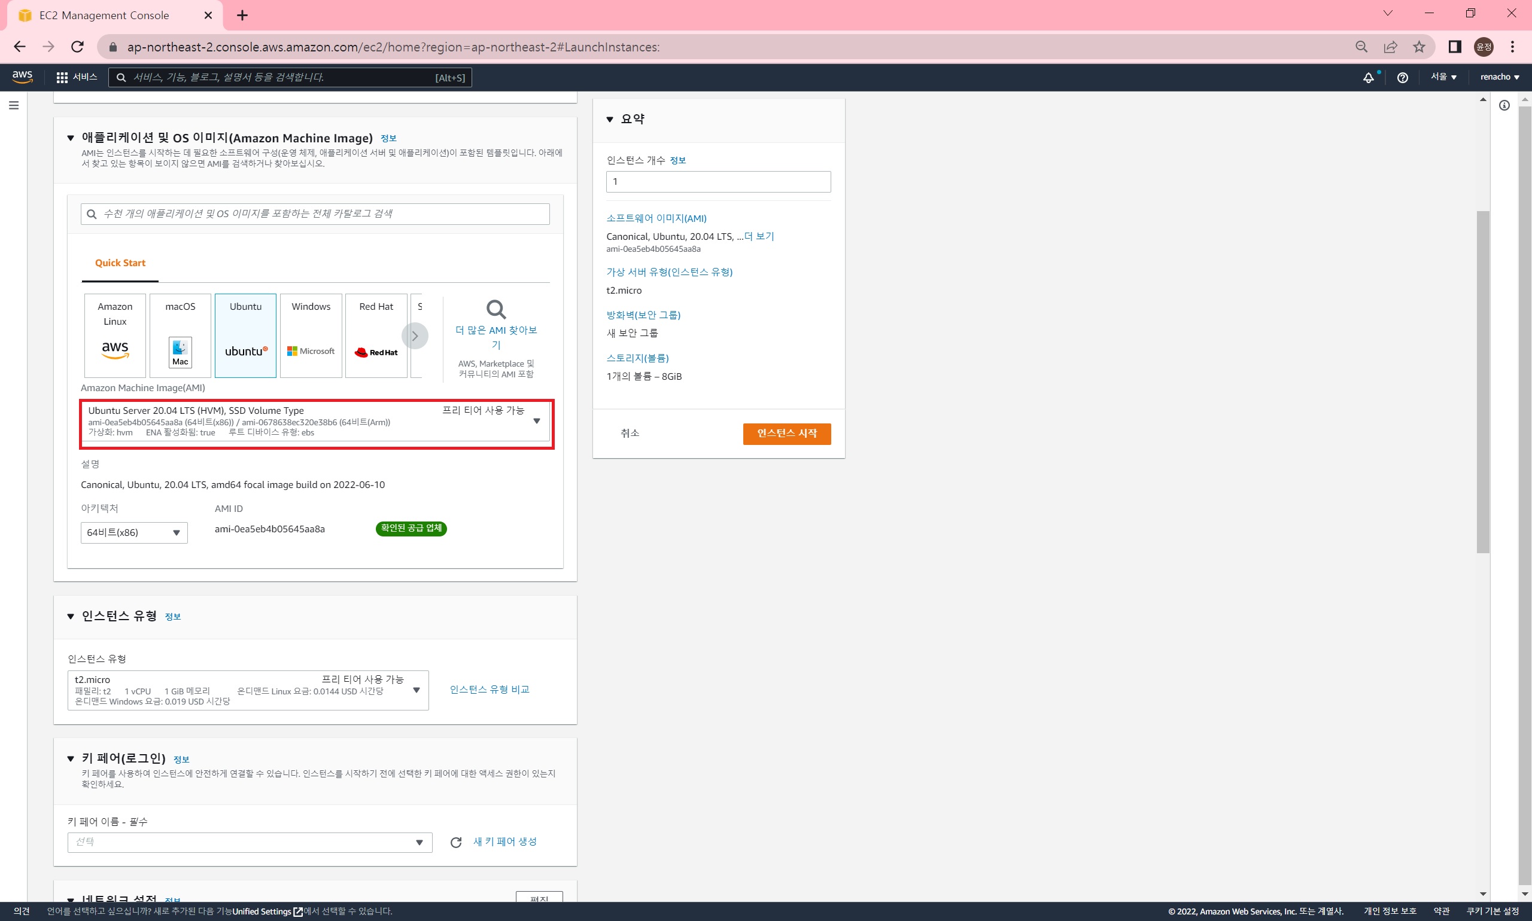The image size is (1532, 921).
Task: Open the help question mark icon
Action: (x=1402, y=78)
